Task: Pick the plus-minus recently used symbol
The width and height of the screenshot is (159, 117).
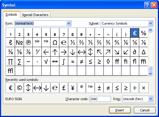Action: tap(99, 88)
